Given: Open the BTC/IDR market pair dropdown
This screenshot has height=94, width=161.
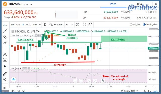Looking at the screenshot, I should pos(31,4).
